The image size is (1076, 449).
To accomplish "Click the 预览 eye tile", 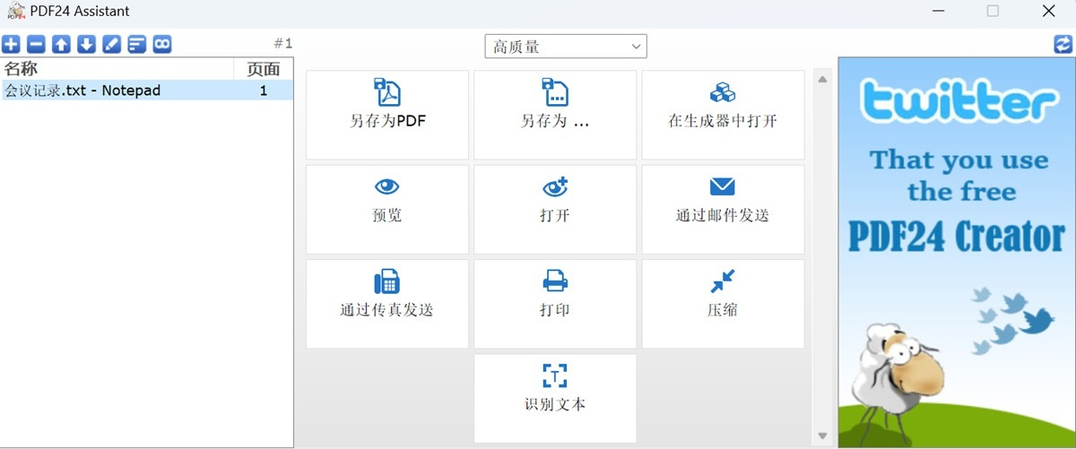I will coord(387,209).
